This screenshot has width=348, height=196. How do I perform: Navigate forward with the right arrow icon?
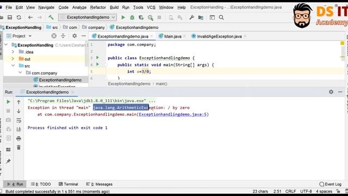click(40, 17)
